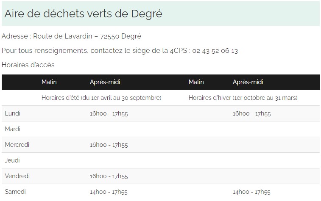This screenshot has width=321, height=201.
Task: Click the heading "Aire de déchets verts de Degré"
Action: point(83,14)
